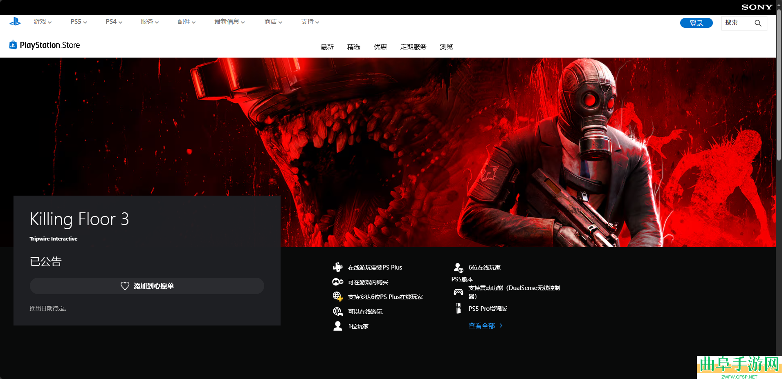
Task: Click the 已公告 announced status text
Action: point(46,261)
